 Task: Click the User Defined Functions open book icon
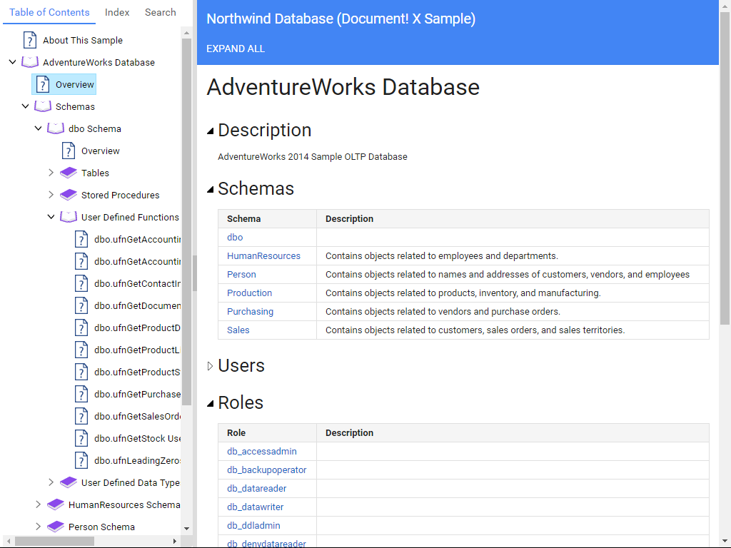[69, 217]
